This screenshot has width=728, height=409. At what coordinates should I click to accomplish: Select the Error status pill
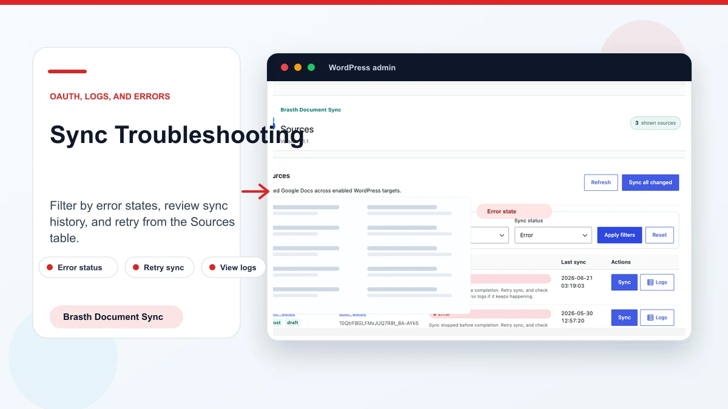(78, 267)
